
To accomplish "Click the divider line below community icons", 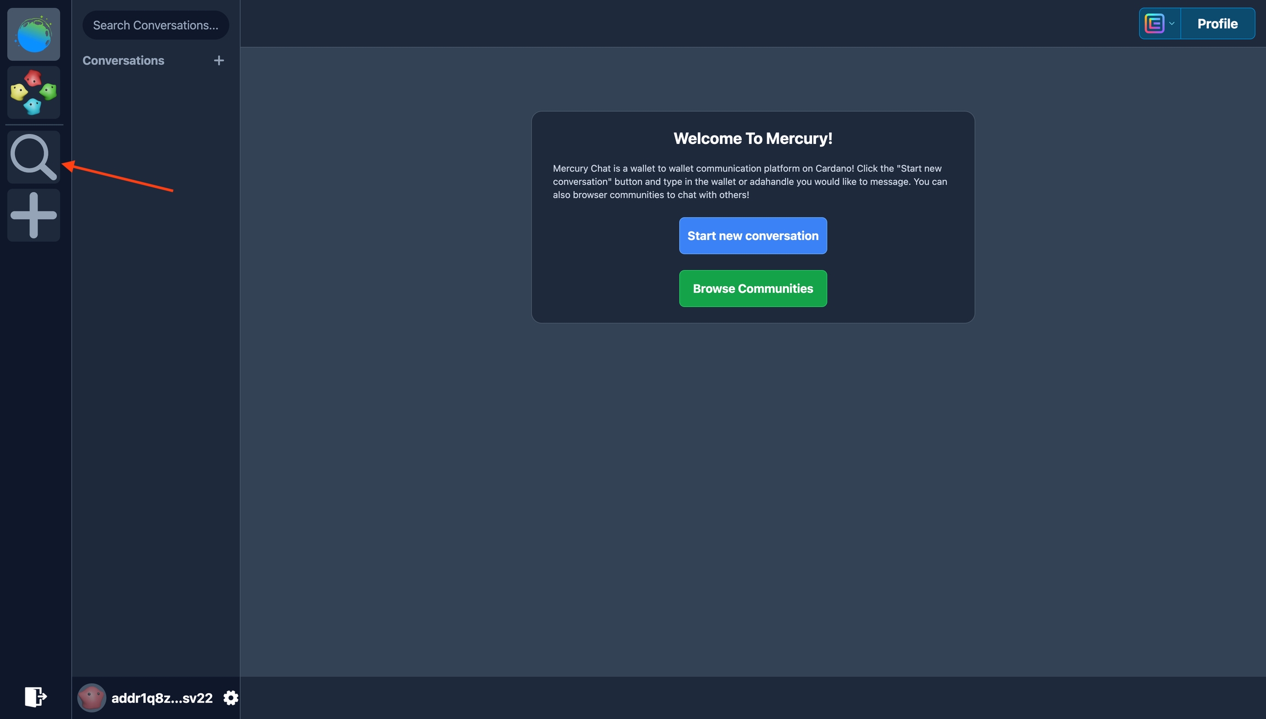I will pos(34,125).
